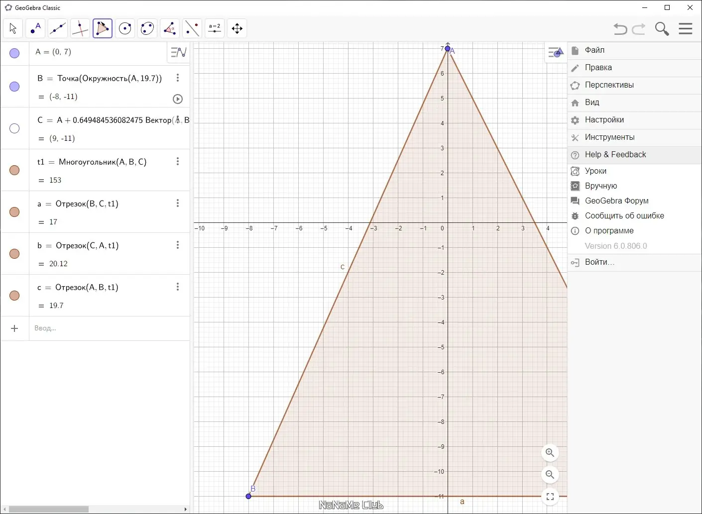Select the Ellipse conic tool

pos(147,28)
